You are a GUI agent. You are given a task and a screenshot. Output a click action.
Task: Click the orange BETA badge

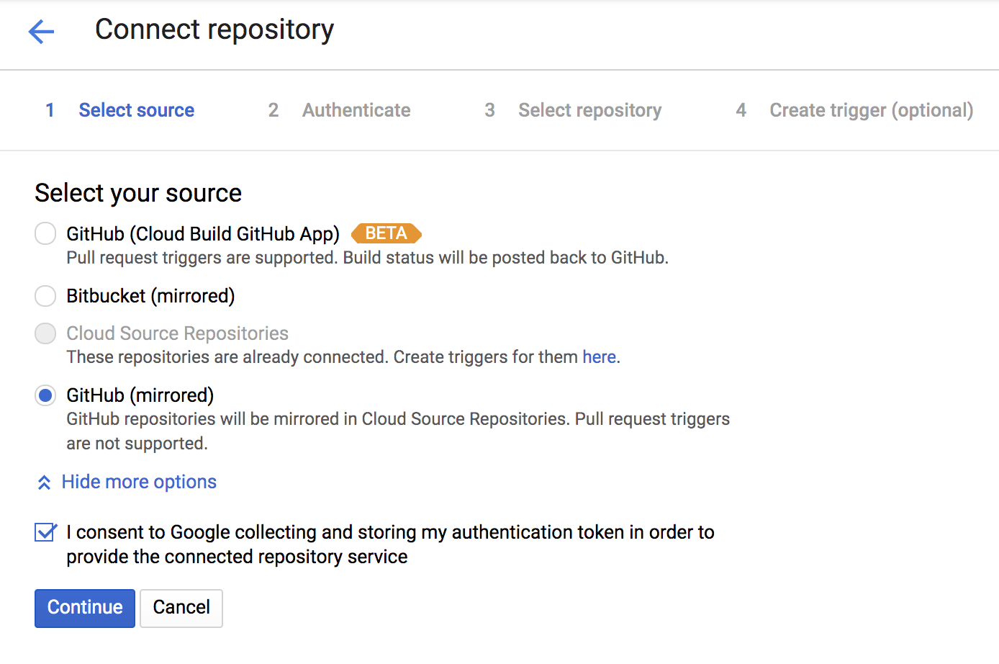click(386, 233)
